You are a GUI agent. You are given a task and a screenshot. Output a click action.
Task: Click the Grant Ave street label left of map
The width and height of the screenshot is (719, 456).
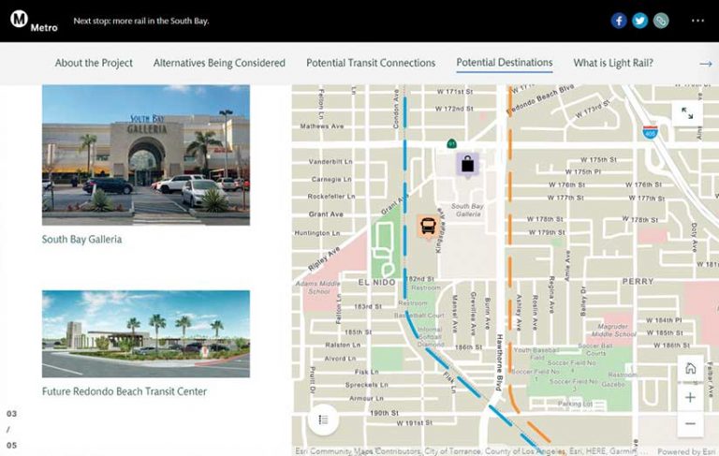[x=326, y=214]
